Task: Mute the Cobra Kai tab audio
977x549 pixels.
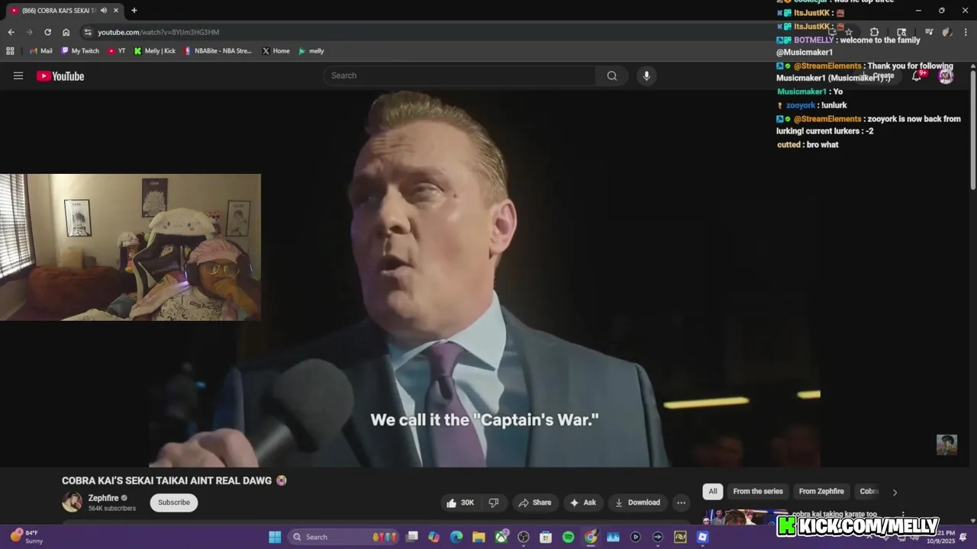Action: pos(103,11)
